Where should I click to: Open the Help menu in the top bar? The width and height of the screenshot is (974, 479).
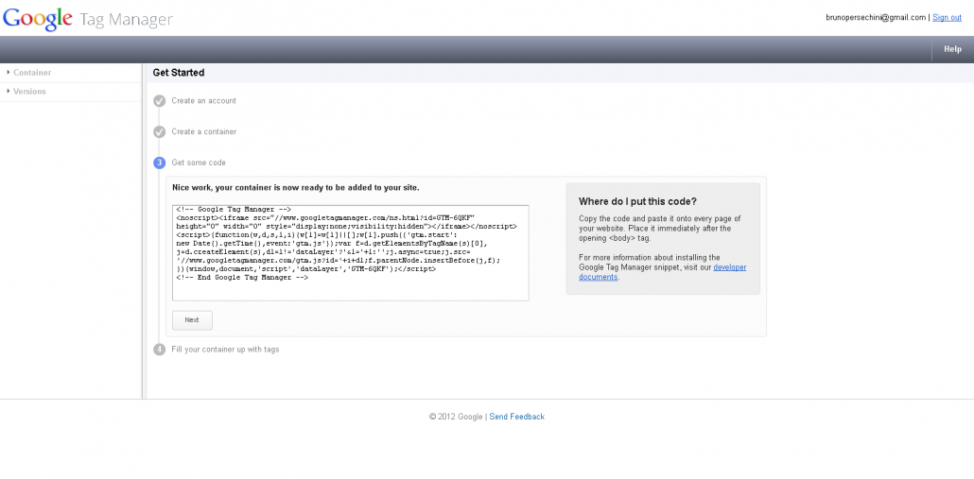coord(952,49)
